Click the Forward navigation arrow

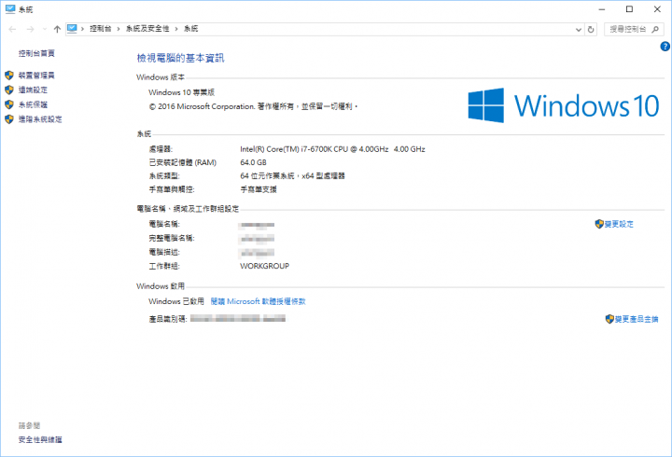30,29
